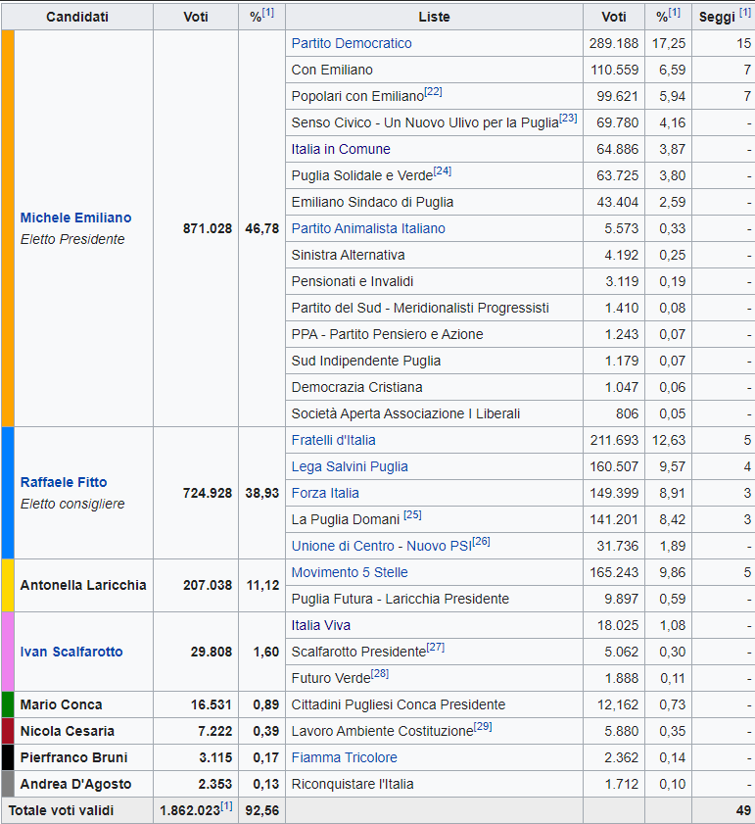Open the Partito Democratico link

point(352,43)
